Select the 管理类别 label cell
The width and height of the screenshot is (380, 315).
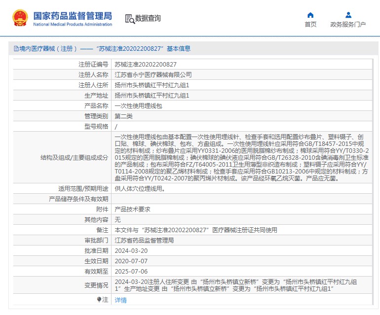click(62, 116)
